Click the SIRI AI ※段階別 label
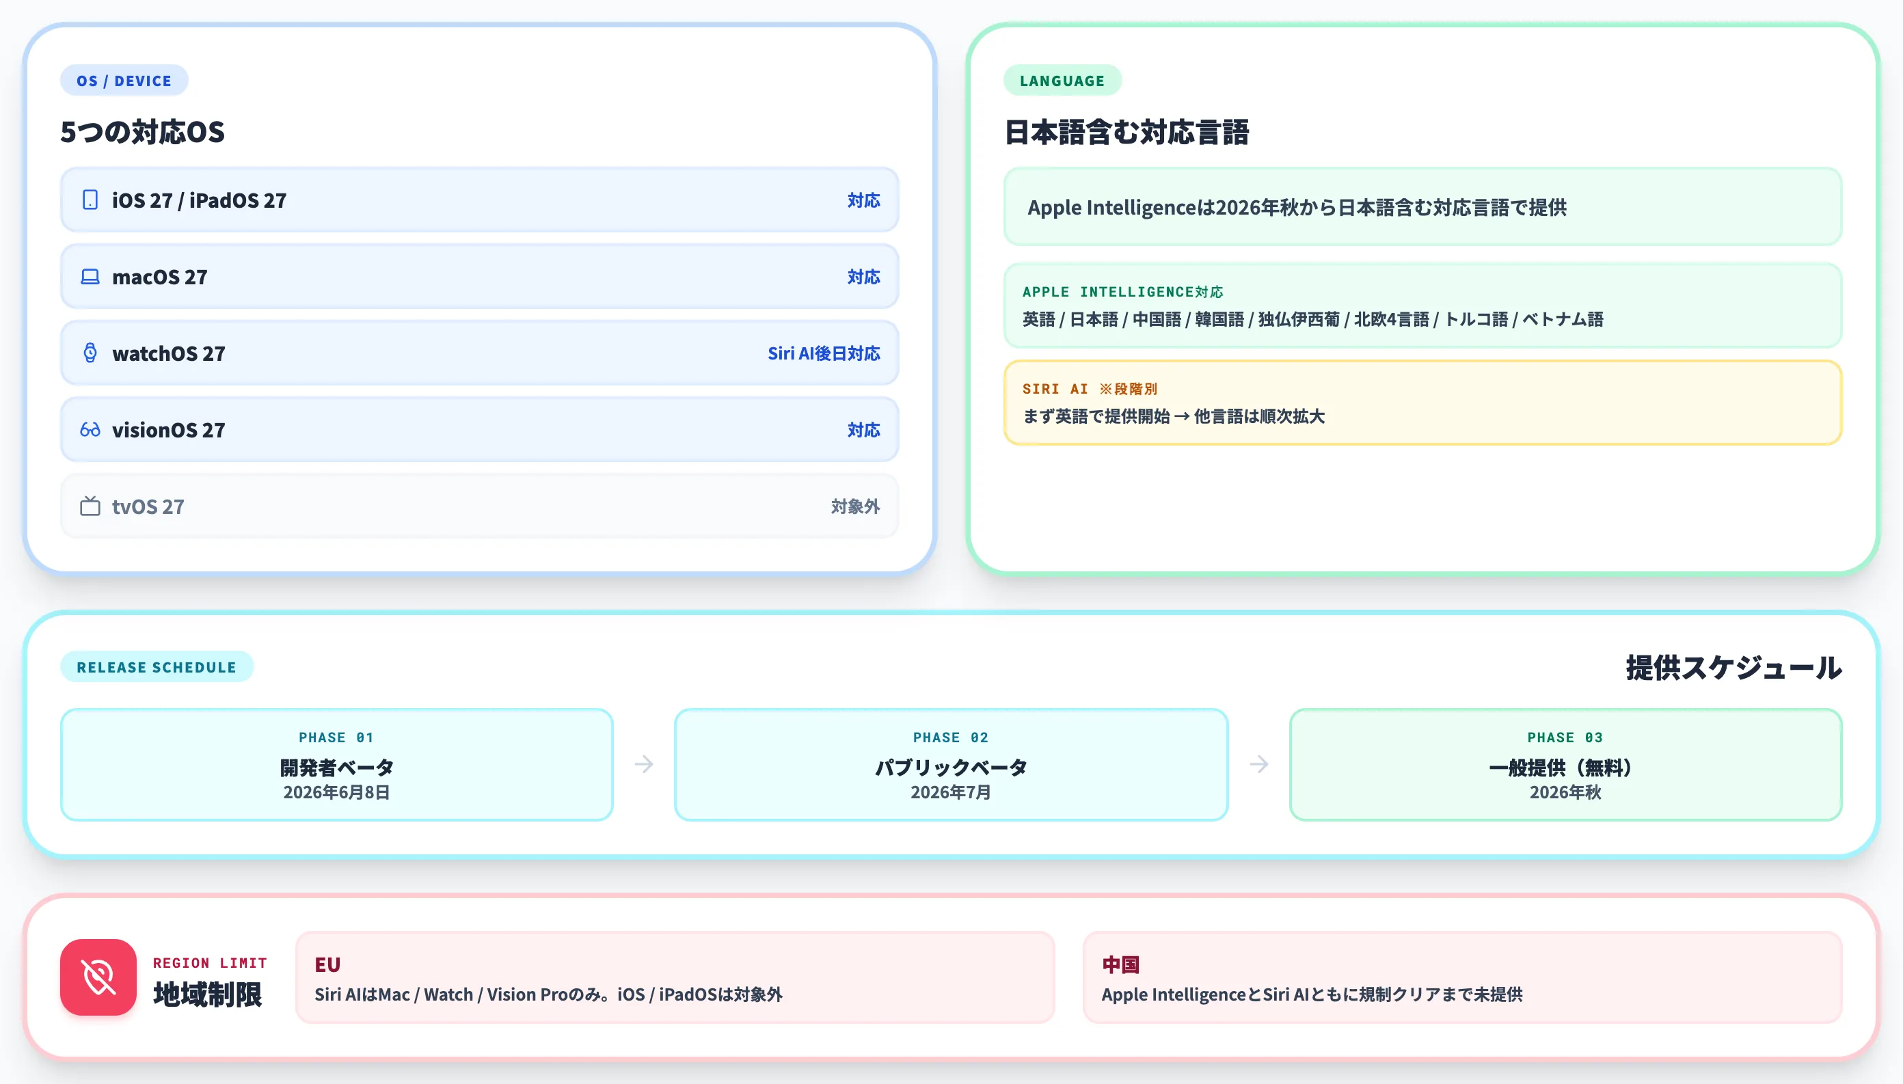The height and width of the screenshot is (1084, 1903). point(1090,389)
